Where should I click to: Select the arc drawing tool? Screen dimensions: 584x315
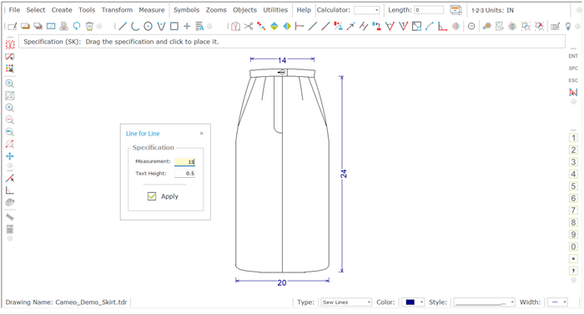tap(135, 26)
